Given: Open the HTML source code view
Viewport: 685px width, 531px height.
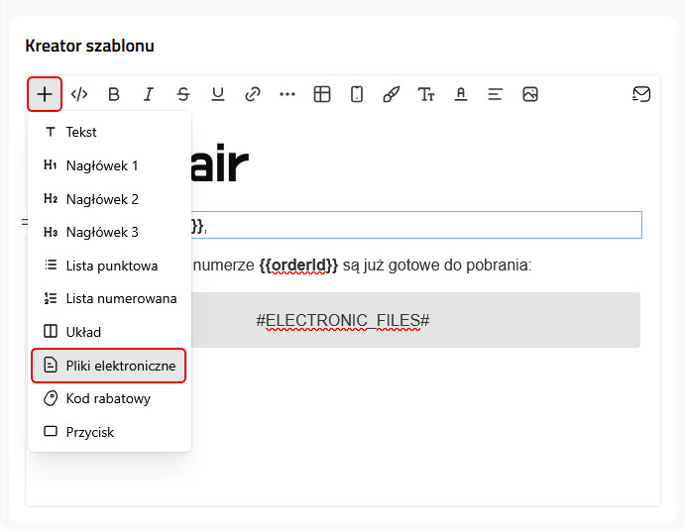Looking at the screenshot, I should (79, 94).
